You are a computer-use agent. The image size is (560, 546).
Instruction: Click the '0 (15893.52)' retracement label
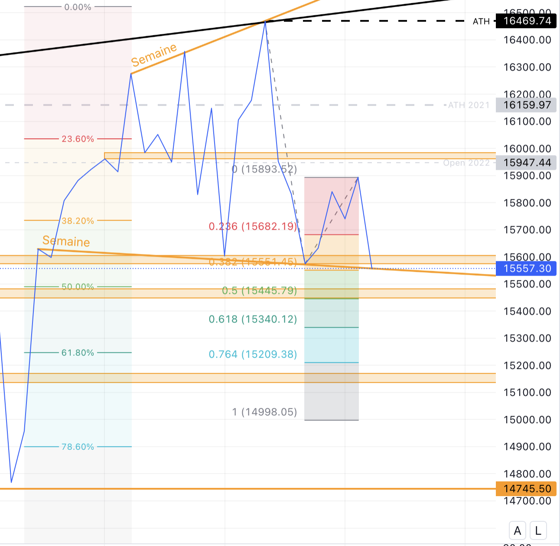coord(264,169)
